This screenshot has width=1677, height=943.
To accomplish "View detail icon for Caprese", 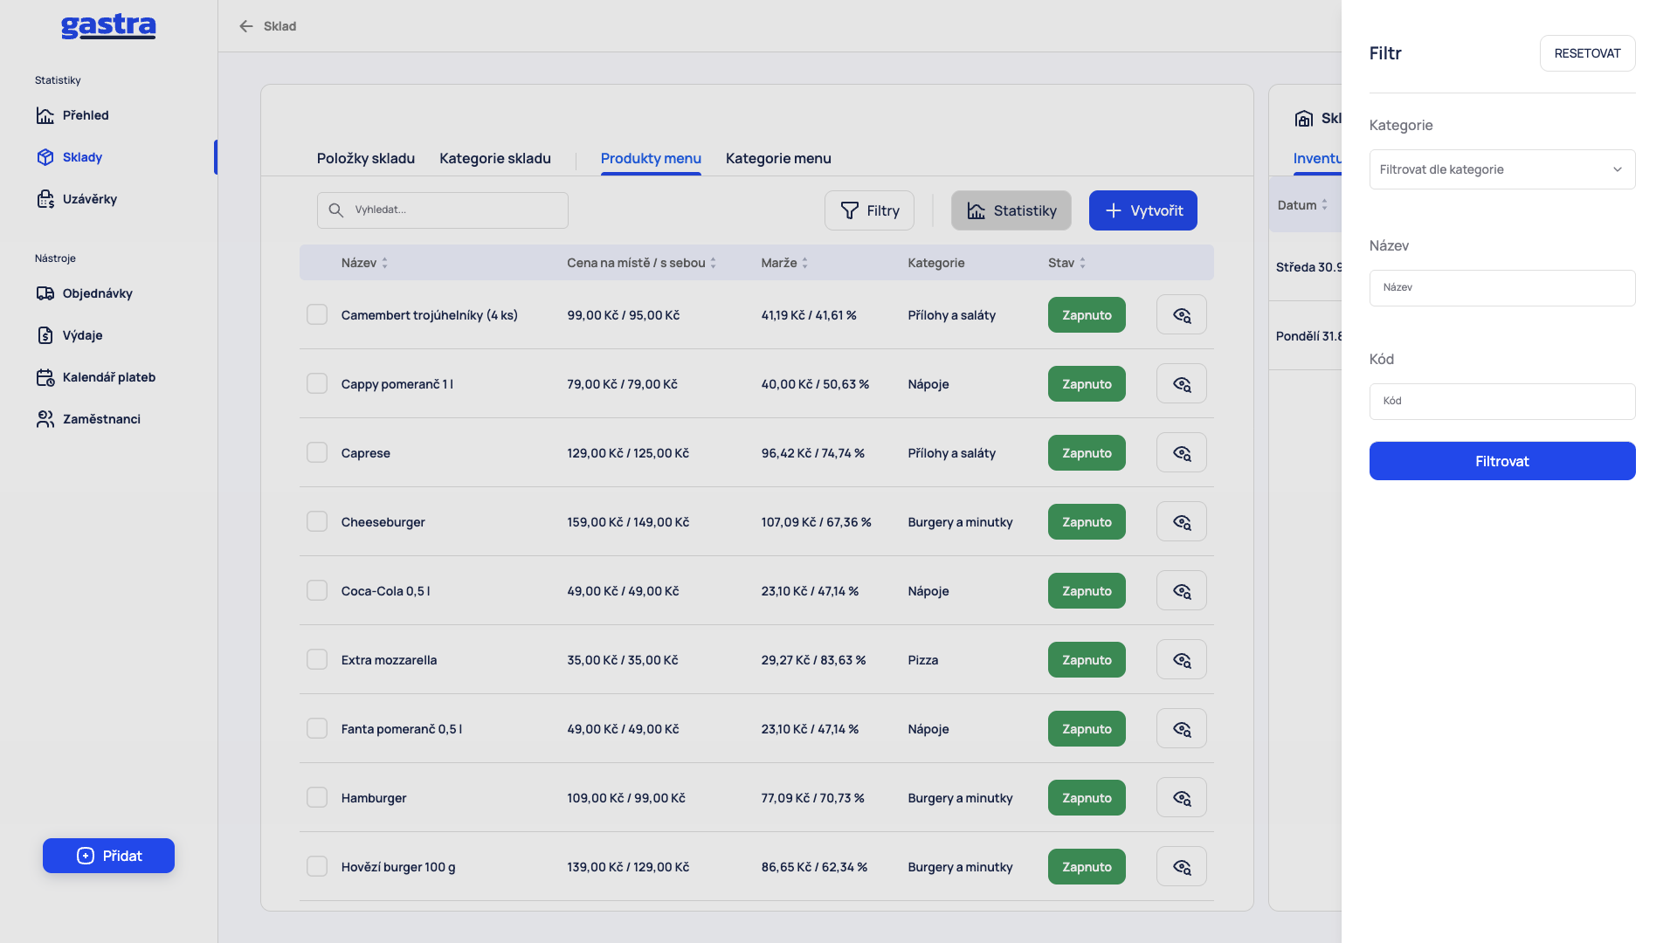I will 1182,453.
